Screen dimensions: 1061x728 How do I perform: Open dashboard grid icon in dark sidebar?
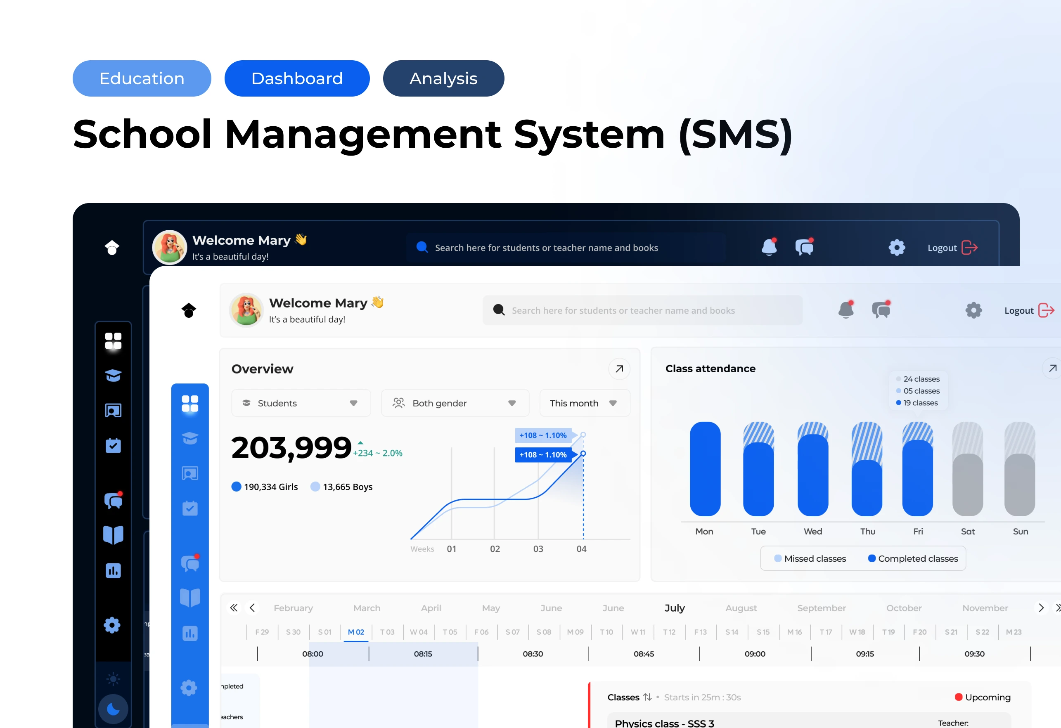tap(113, 340)
